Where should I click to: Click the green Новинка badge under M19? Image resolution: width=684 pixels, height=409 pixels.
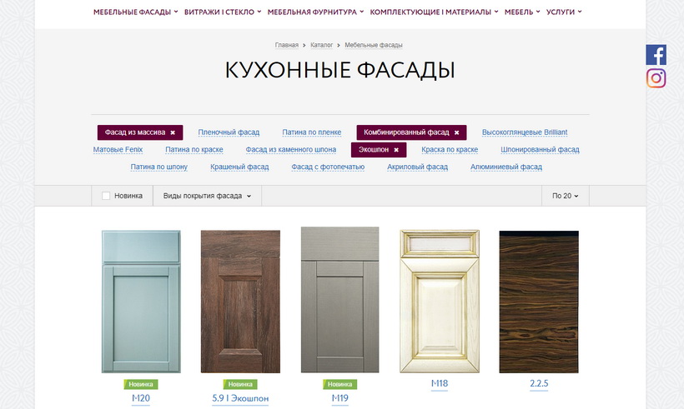(x=339, y=384)
